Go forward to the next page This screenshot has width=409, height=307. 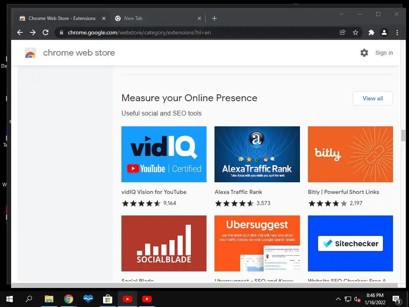click(33, 32)
